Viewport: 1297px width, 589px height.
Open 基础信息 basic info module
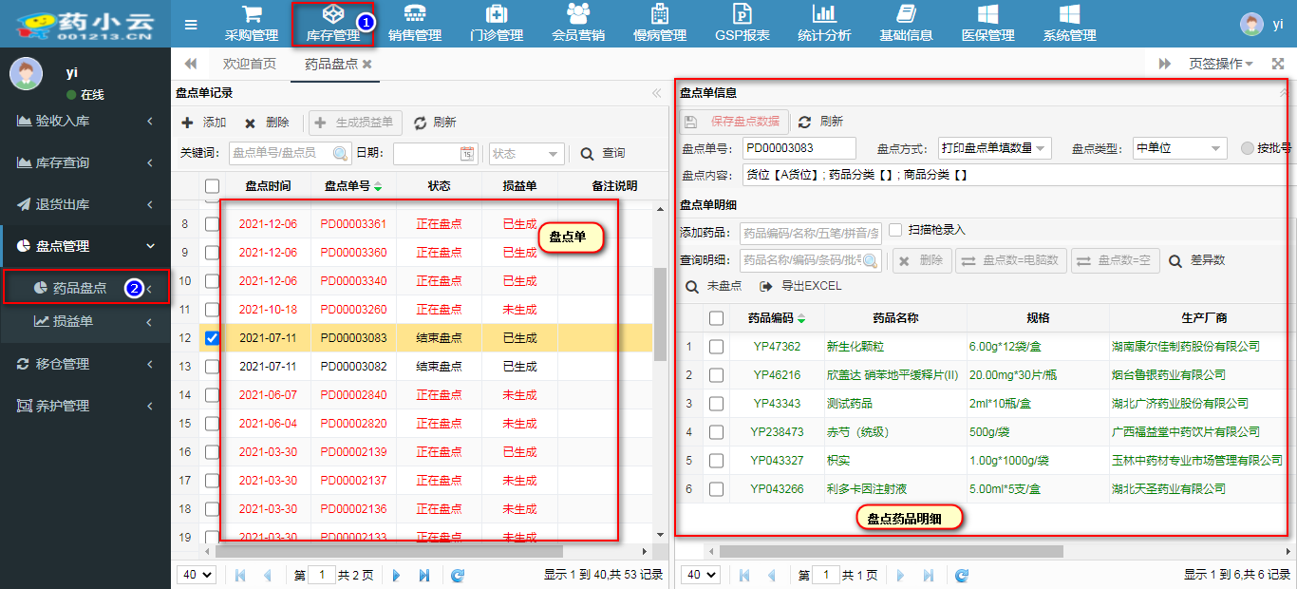point(906,24)
